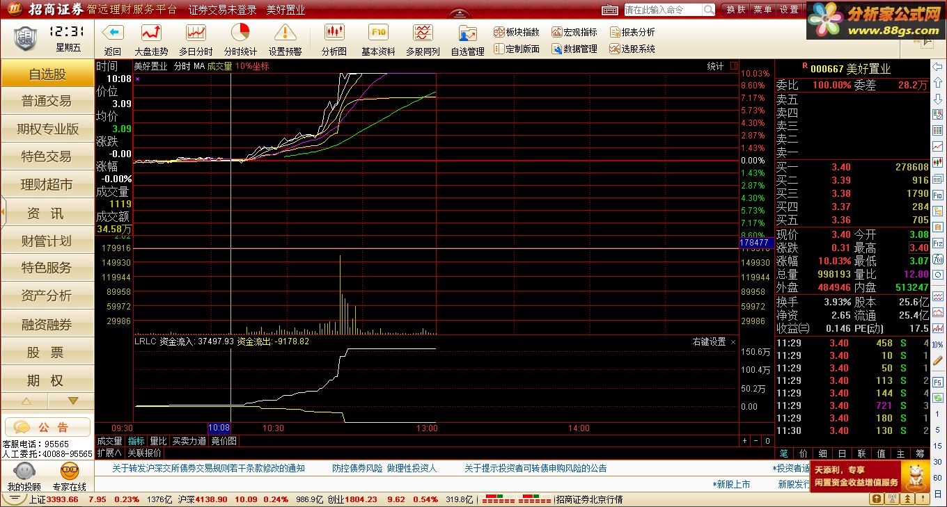
Task: Click 统计 in chart header
Action: [716, 66]
